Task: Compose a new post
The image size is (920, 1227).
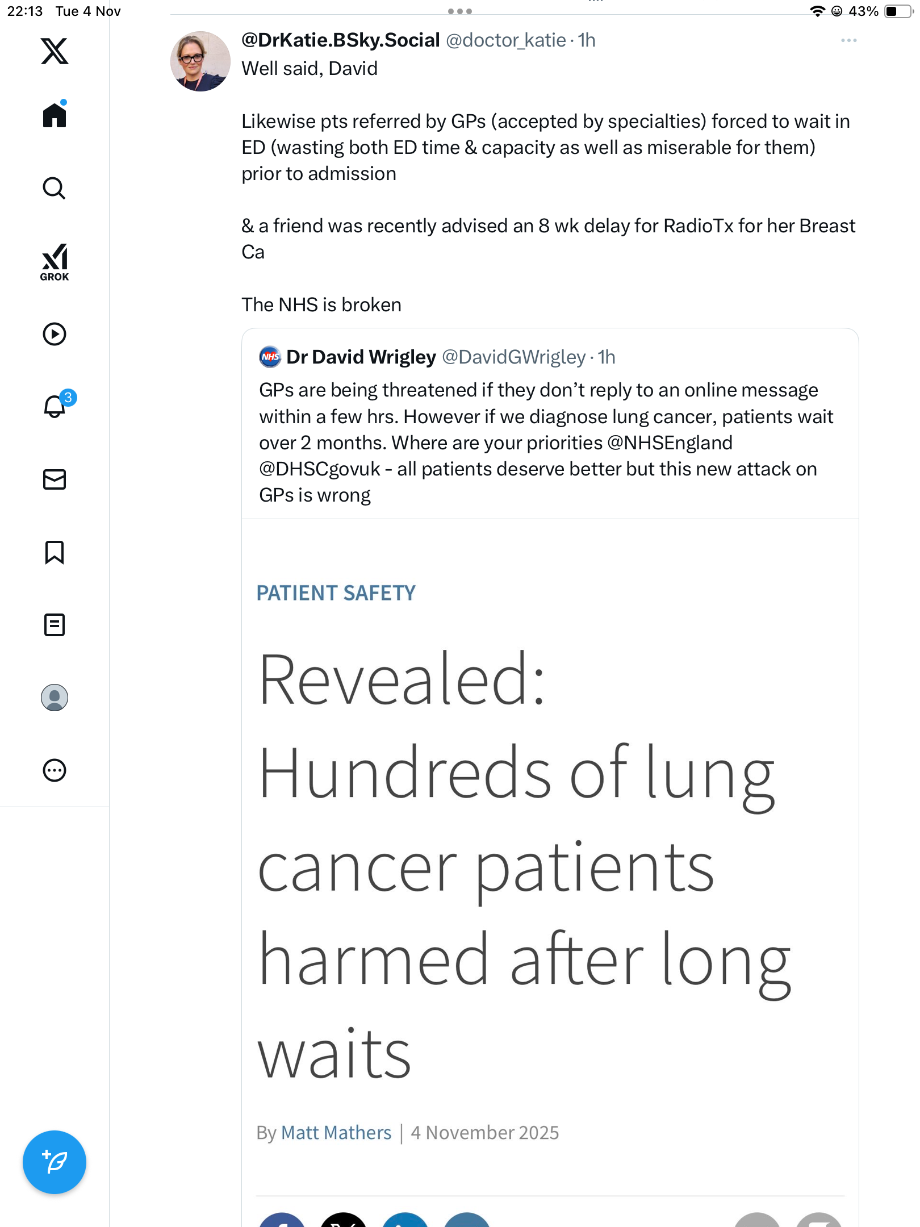Action: (x=55, y=1162)
